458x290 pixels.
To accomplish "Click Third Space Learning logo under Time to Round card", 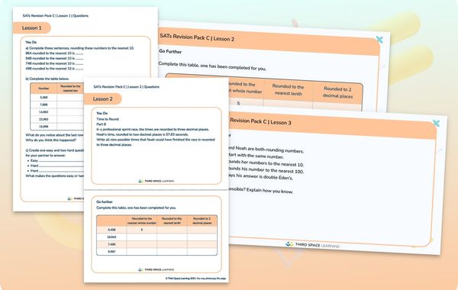I will tap(156, 181).
